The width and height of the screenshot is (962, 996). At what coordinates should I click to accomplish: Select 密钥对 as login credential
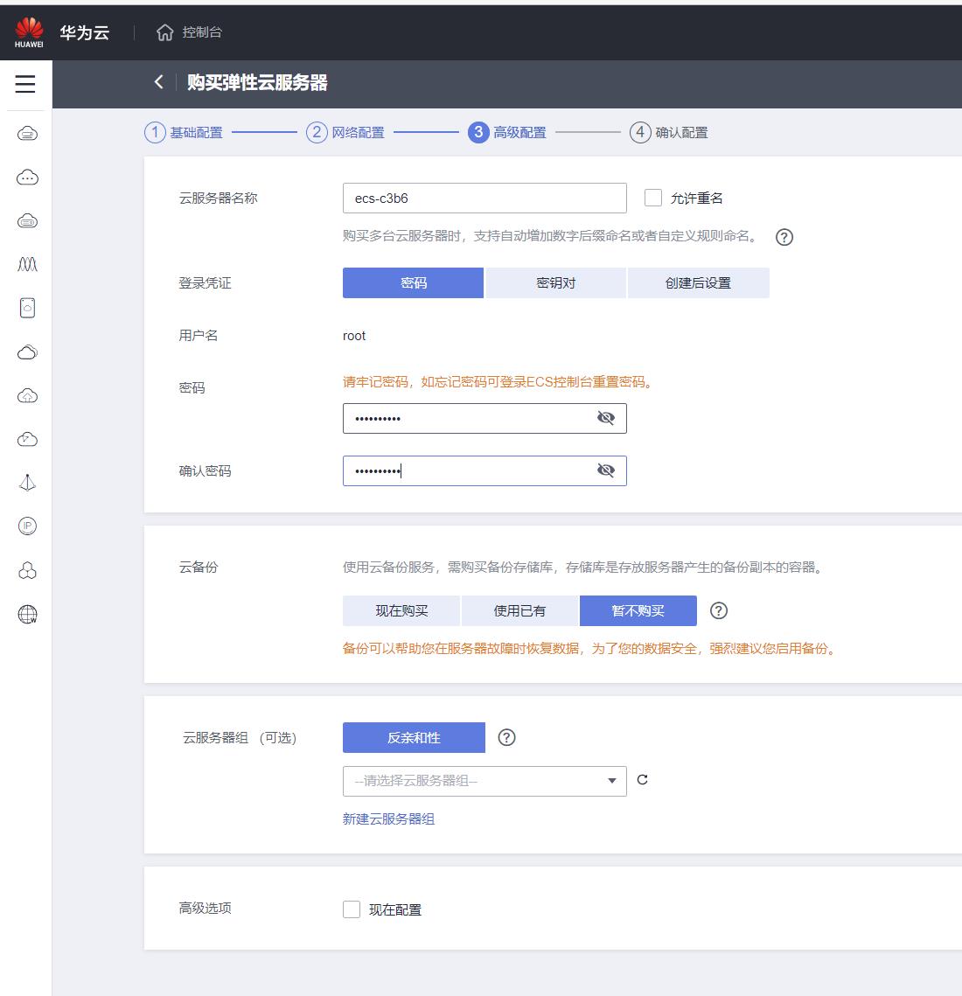(x=556, y=282)
